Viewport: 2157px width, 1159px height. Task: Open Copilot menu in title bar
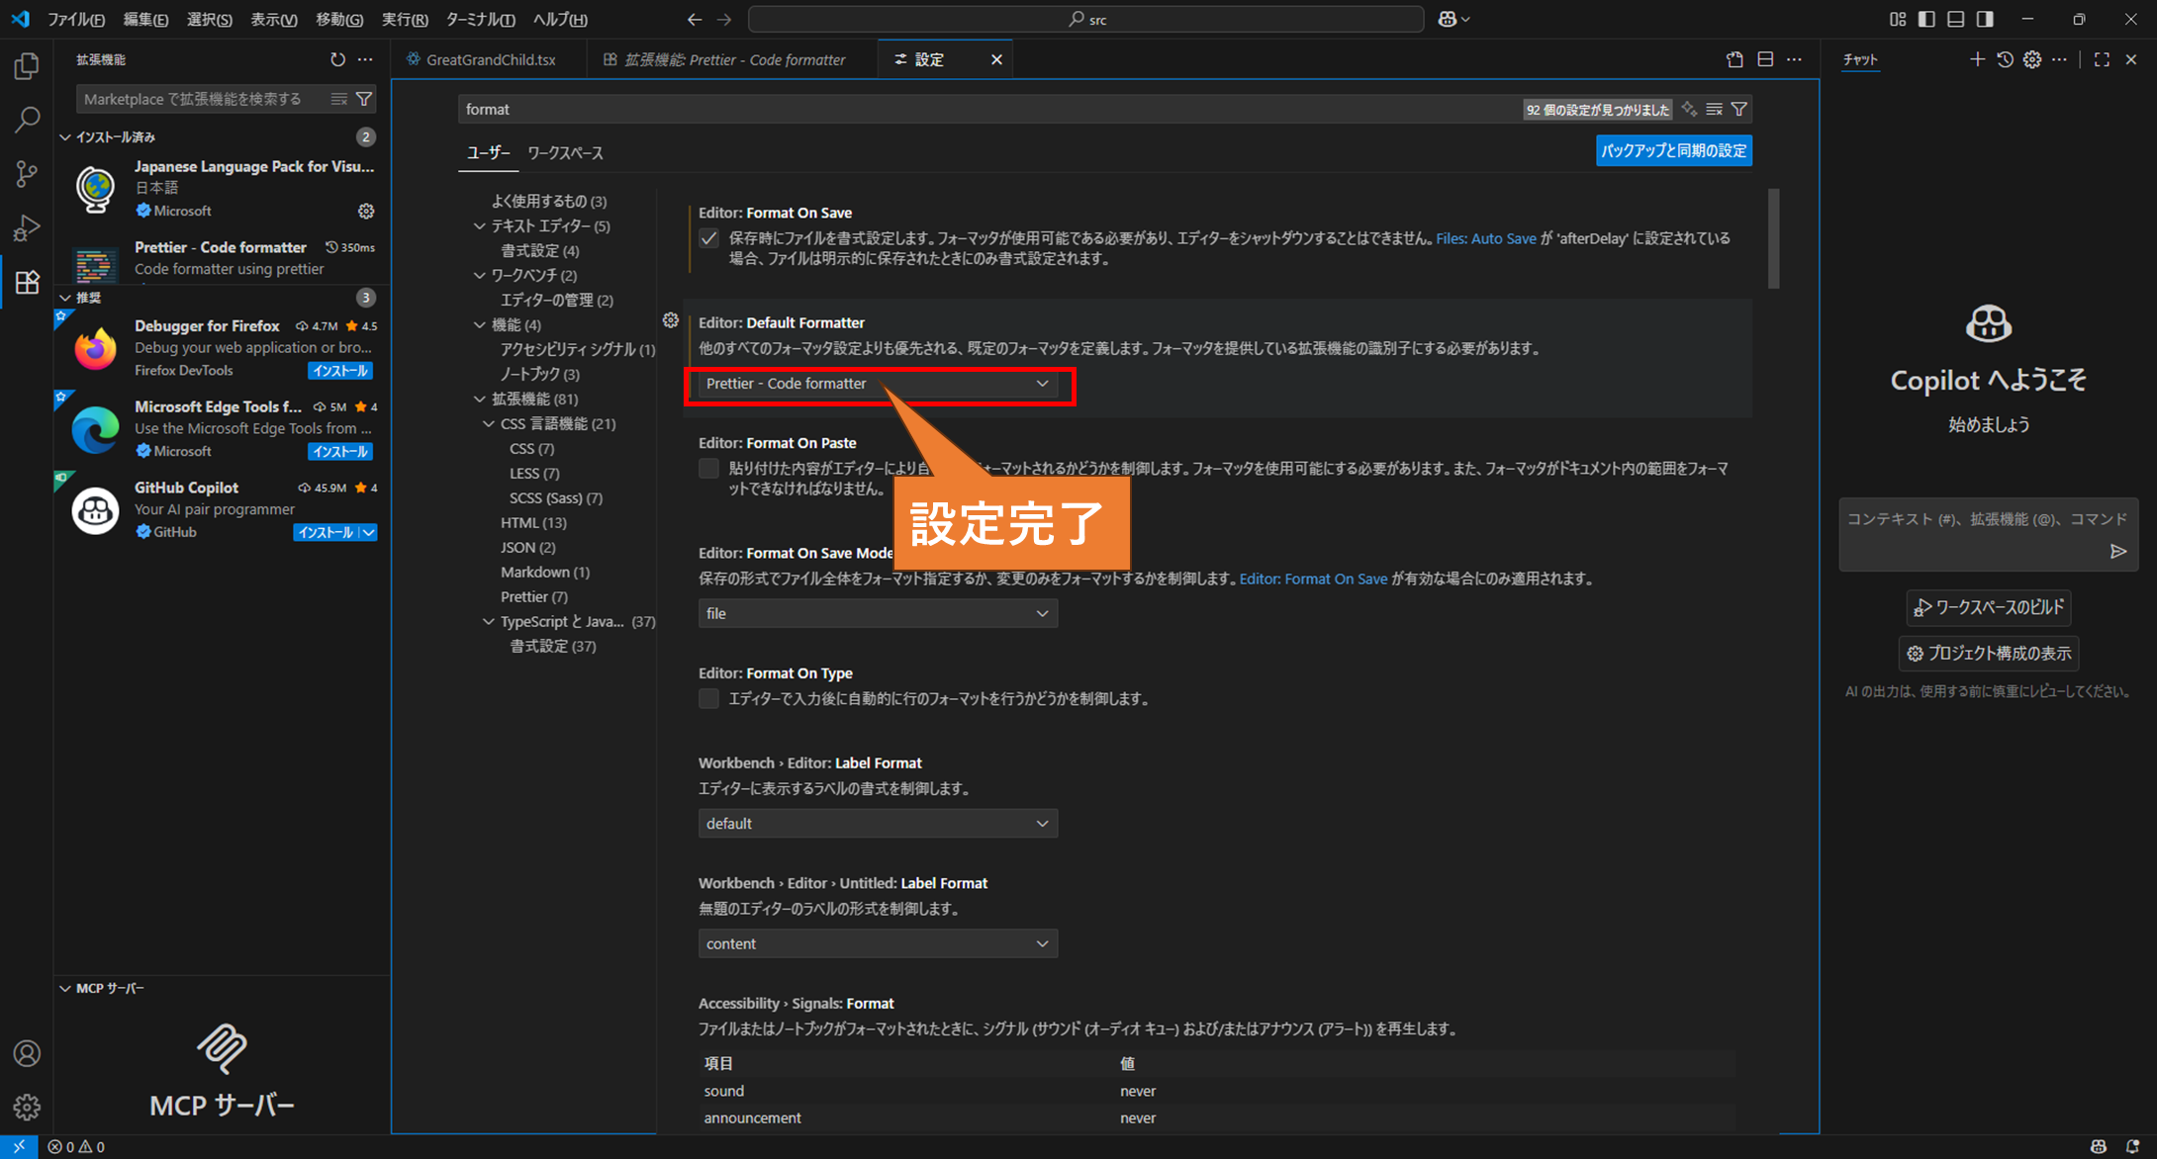[1454, 19]
